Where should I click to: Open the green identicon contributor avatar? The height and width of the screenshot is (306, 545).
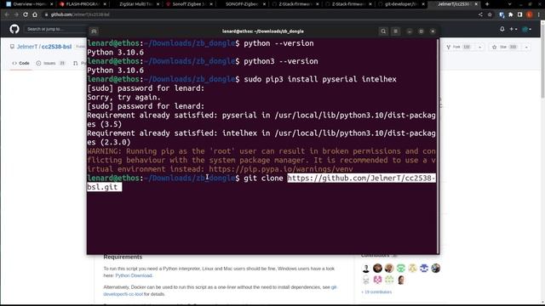coord(401,269)
